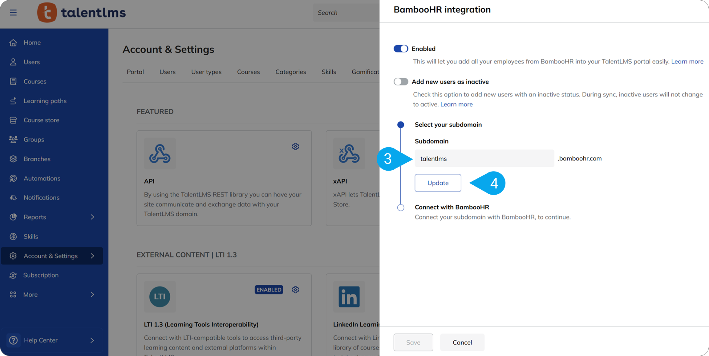Toggle Add new users as inactive
Screen dimensions: 709x356
coord(401,82)
